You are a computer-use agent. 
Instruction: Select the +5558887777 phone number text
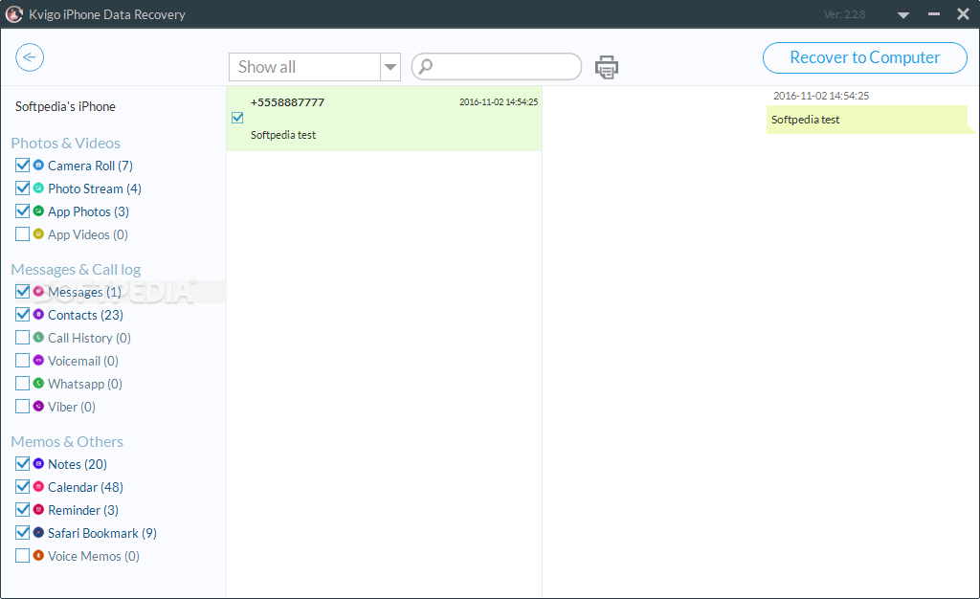(x=287, y=102)
